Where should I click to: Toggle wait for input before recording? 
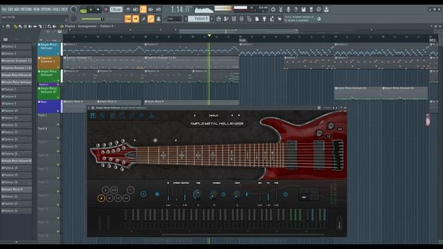(136, 9)
